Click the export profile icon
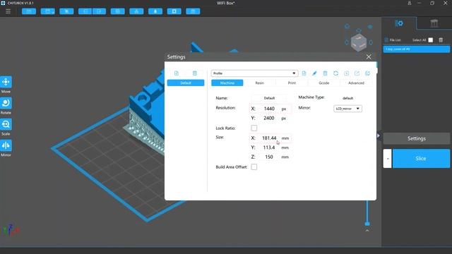The height and width of the screenshot is (254, 452). click(x=357, y=73)
